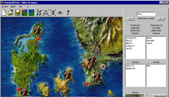
Task: Select the Ripen red city marker
Action: pos(19,90)
